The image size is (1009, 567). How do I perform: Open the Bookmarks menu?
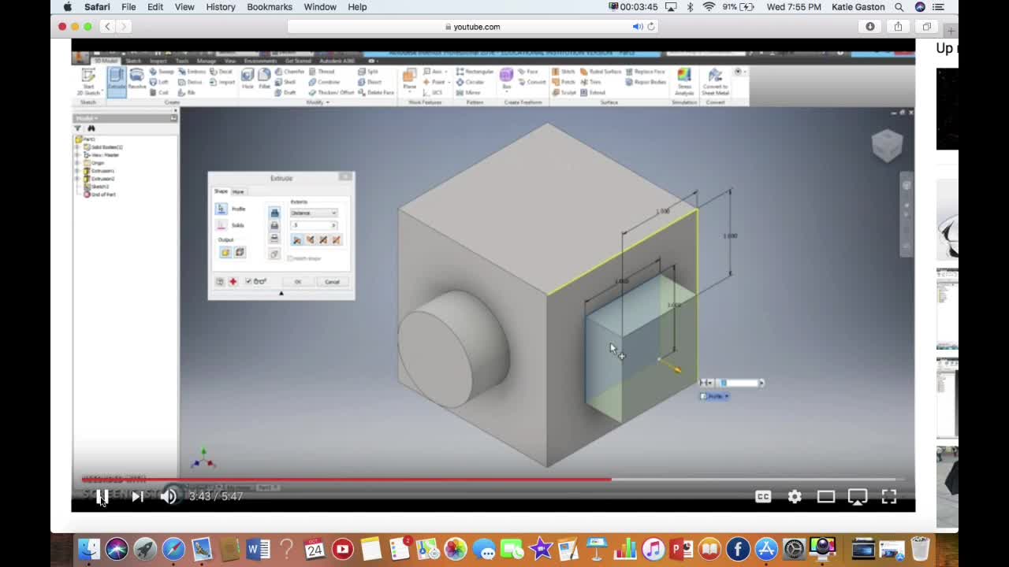tap(270, 7)
